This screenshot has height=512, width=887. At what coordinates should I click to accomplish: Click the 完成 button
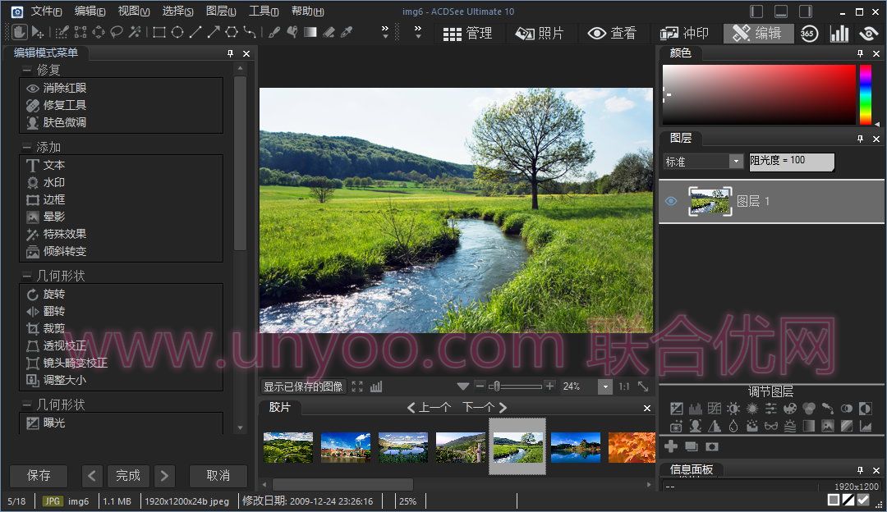[x=128, y=476]
